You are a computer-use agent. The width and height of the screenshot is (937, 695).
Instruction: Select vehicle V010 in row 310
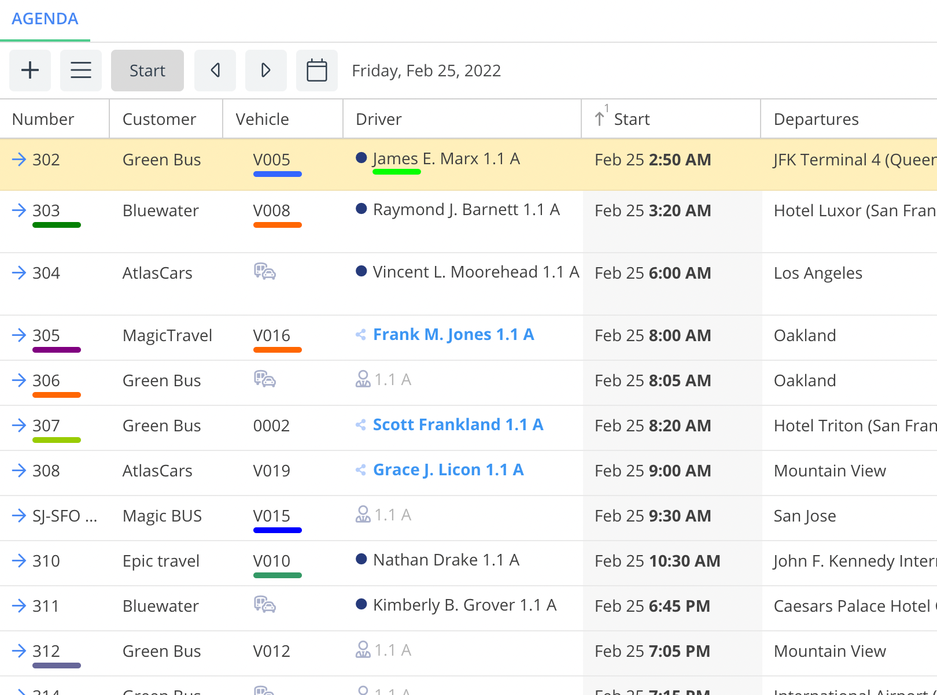tap(272, 561)
